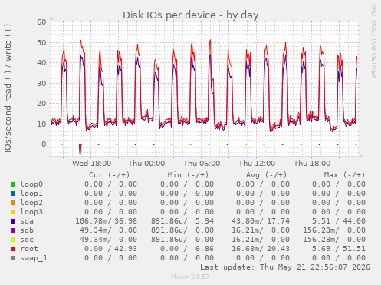Click the lime sdc legend swatch

pyautogui.click(x=13, y=240)
